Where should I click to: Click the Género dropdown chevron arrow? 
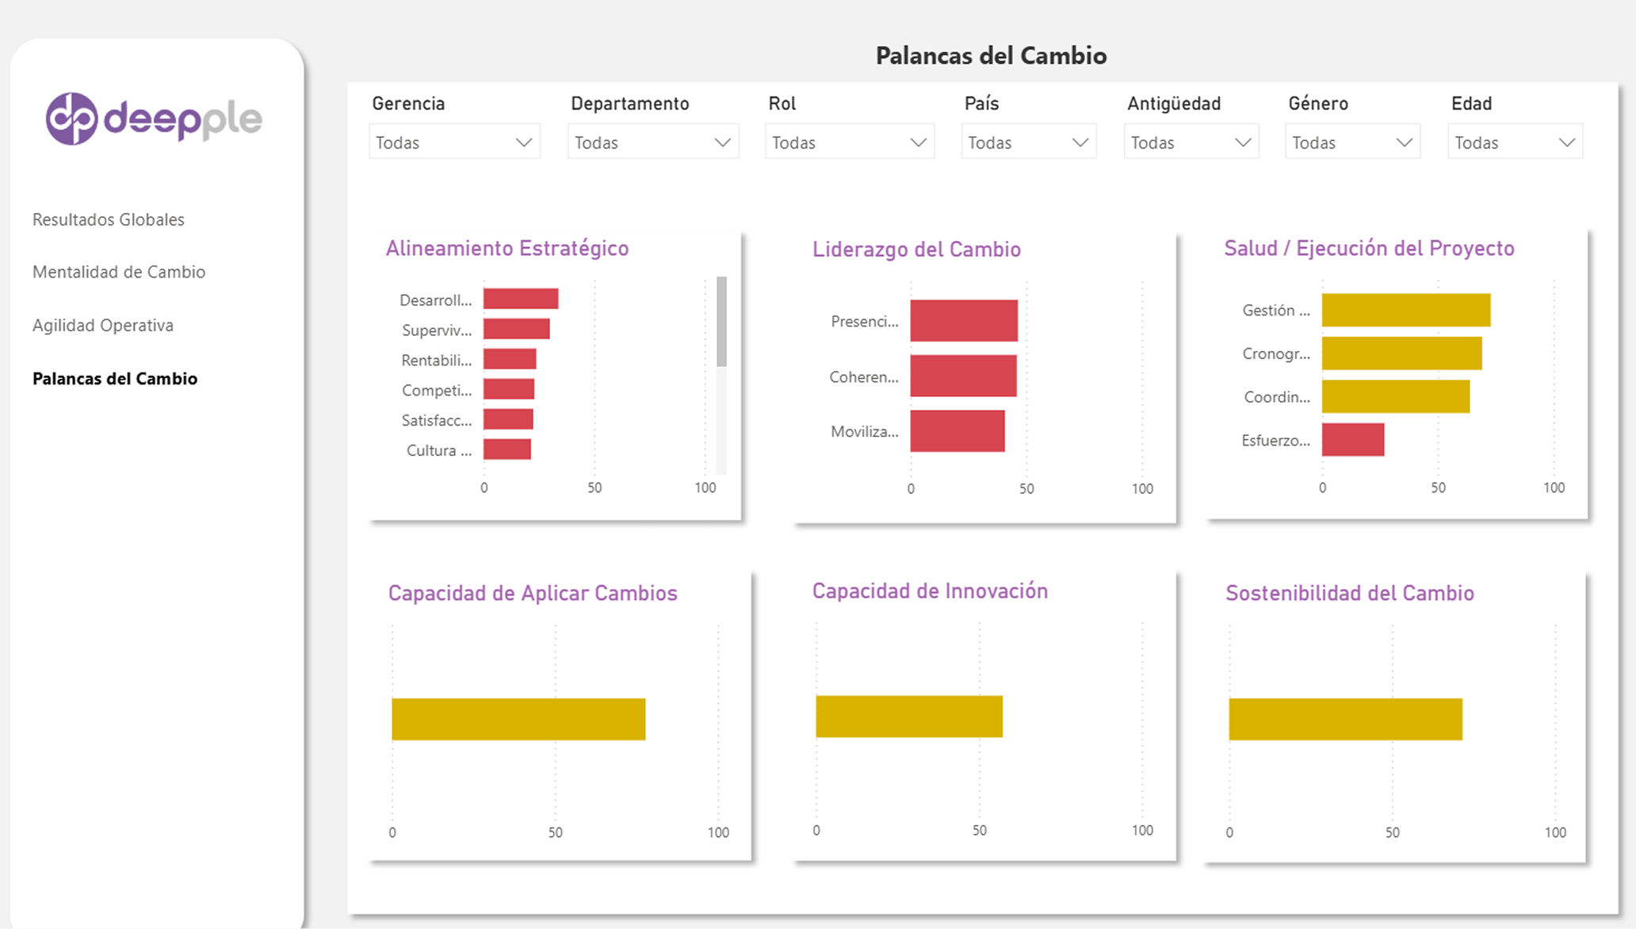click(1404, 143)
